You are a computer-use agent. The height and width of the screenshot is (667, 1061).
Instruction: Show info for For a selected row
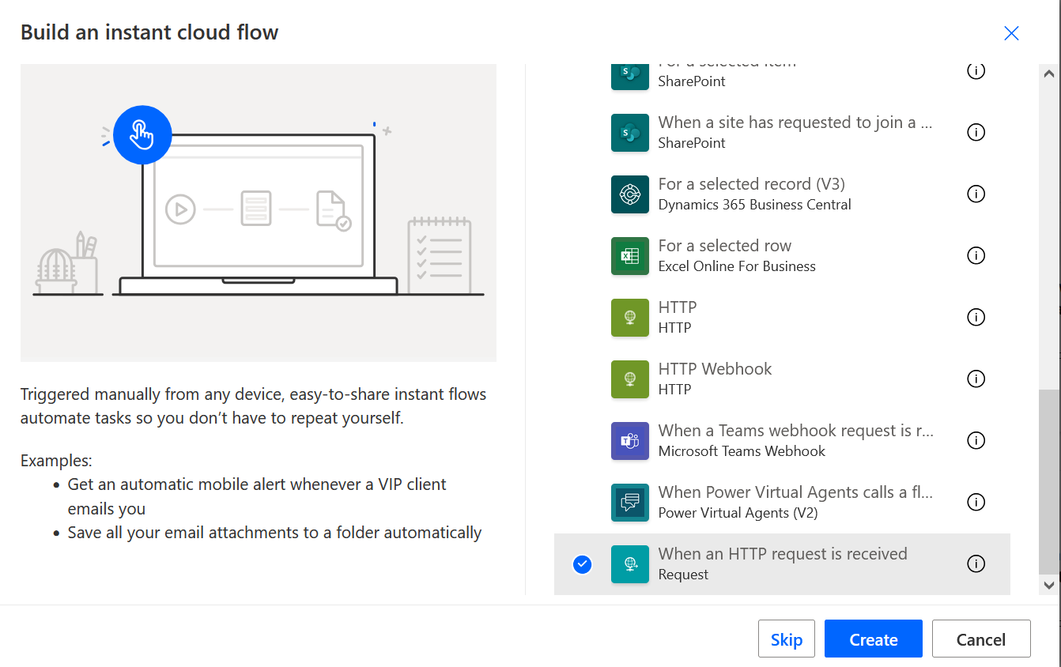tap(976, 255)
